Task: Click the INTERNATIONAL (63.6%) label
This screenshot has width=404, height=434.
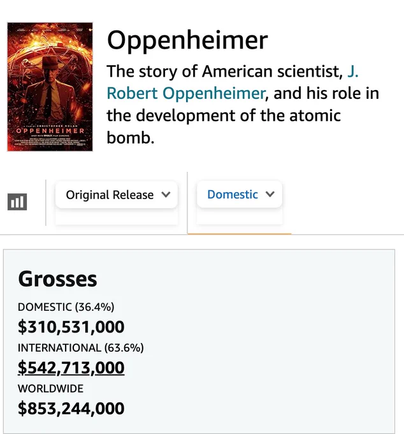Action: point(81,348)
